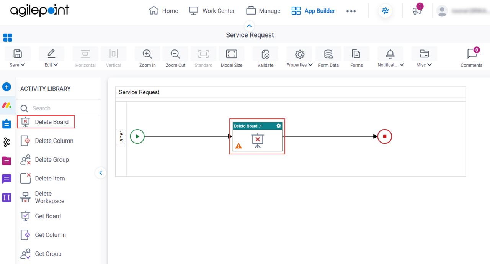This screenshot has width=490, height=264.
Task: Select the Delete Workspace activity
Action: (43, 197)
